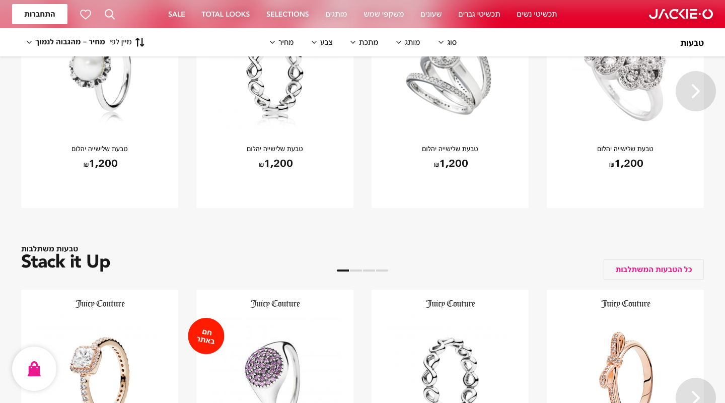725x403 pixels.
Task: Open the שעונים menu item
Action: (x=431, y=14)
